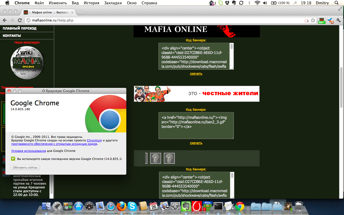Screen dimensions: 344x215
Task: Bookmark this page with the star icon
Action: (x=313, y=20)
